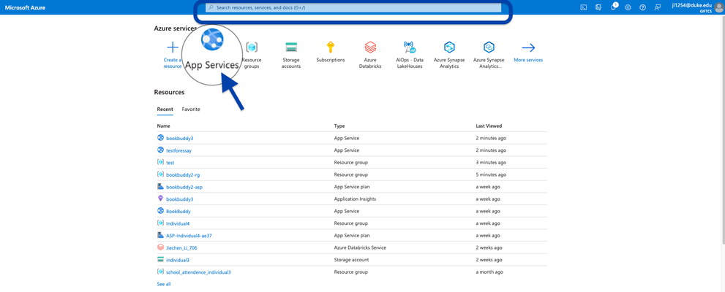
Task: Open school_attendence_individual3 resource group link
Action: pyautogui.click(x=198, y=272)
